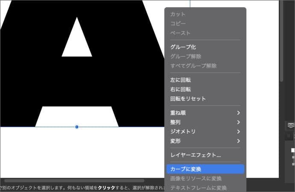Choose 画像をリソースに変換 menu item
Image resolution: width=295 pixels, height=192 pixels.
[x=196, y=178]
